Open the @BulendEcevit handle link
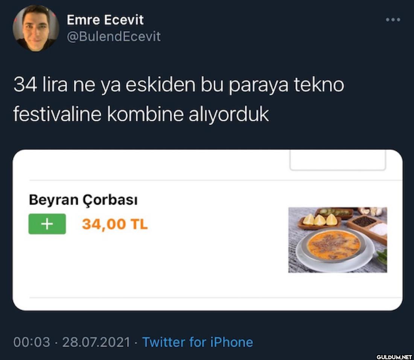414x360 pixels. [x=114, y=36]
